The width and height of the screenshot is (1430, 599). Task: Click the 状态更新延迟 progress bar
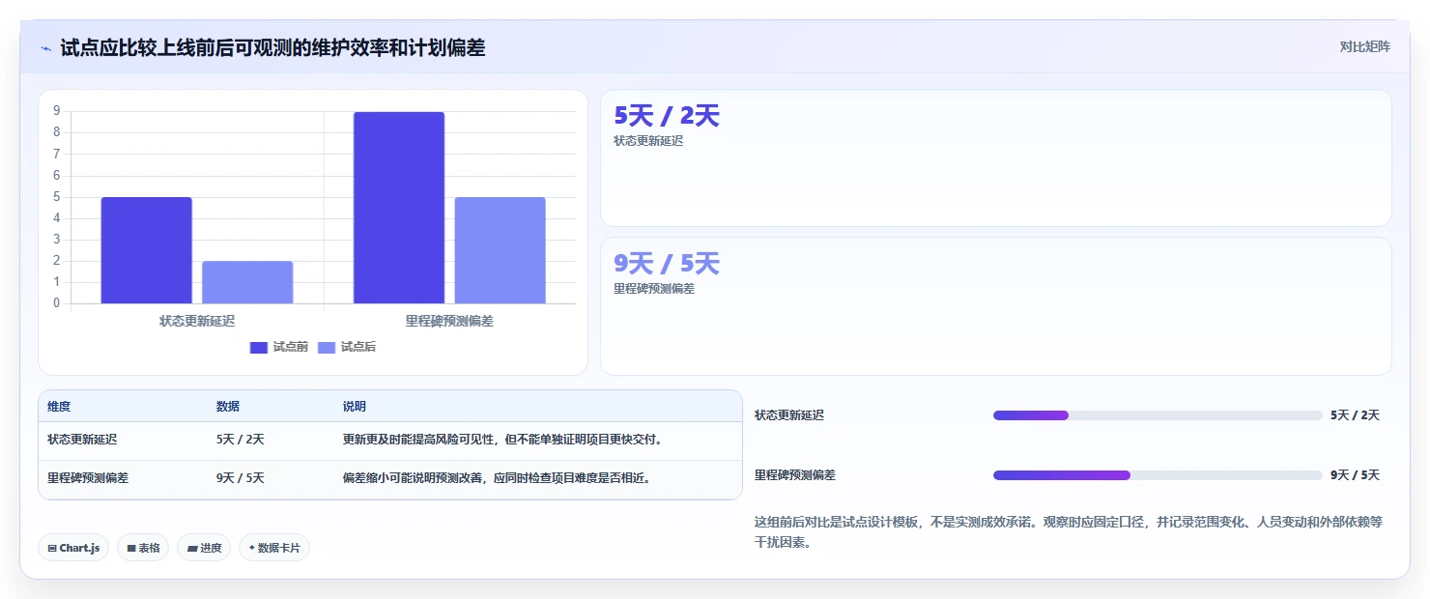[x=1158, y=415]
